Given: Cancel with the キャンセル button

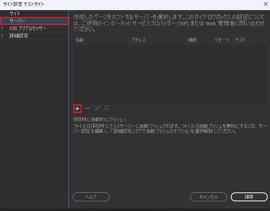Looking at the screenshot, I should click(208, 197).
